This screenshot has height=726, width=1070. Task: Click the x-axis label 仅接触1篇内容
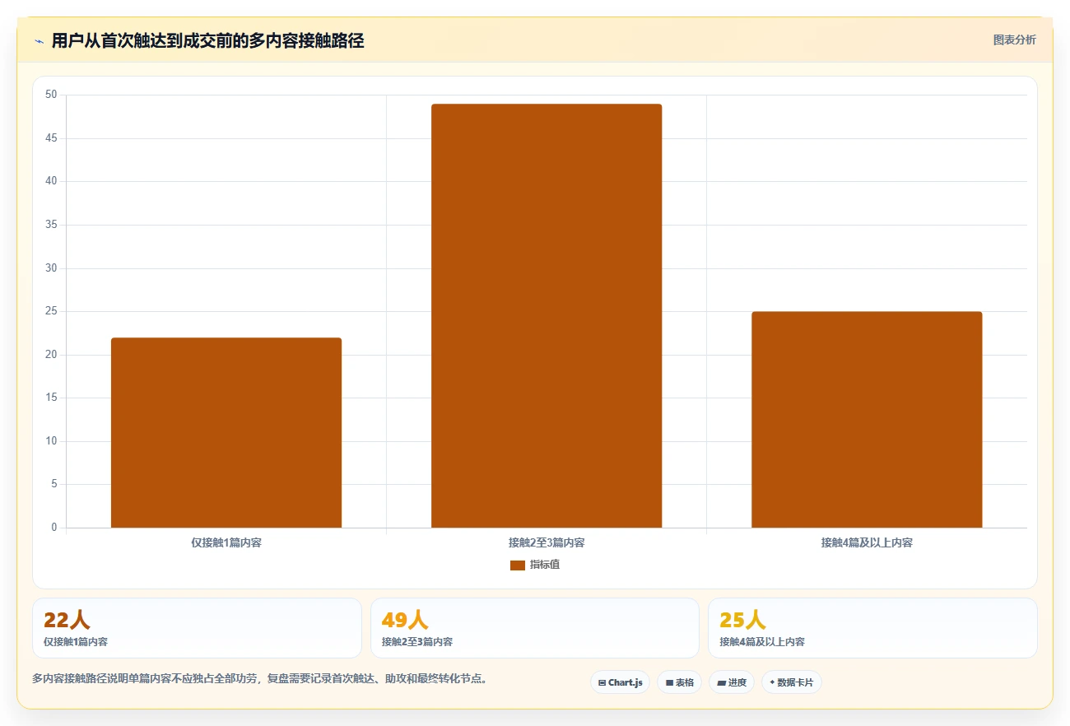point(226,543)
